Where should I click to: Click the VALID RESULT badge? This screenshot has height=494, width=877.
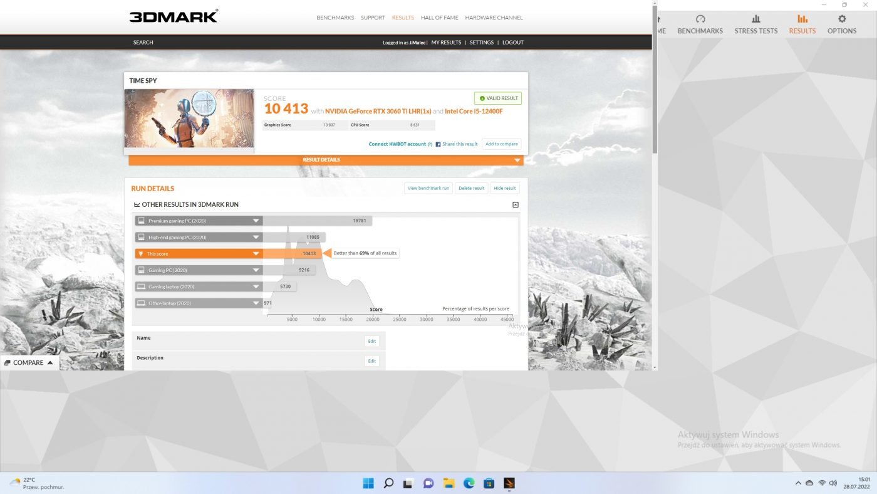[x=497, y=98]
